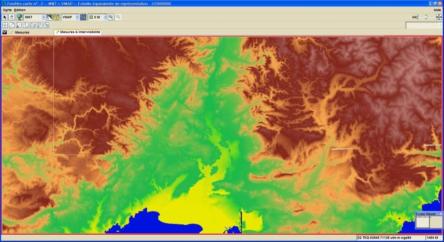Select the Mesures & Intervisibilité tab
The height and width of the screenshot is (242, 444).
click(x=80, y=32)
